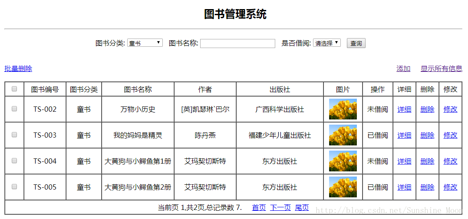
Task: Click the 图书管理系统 page heading
Action: coord(235,14)
